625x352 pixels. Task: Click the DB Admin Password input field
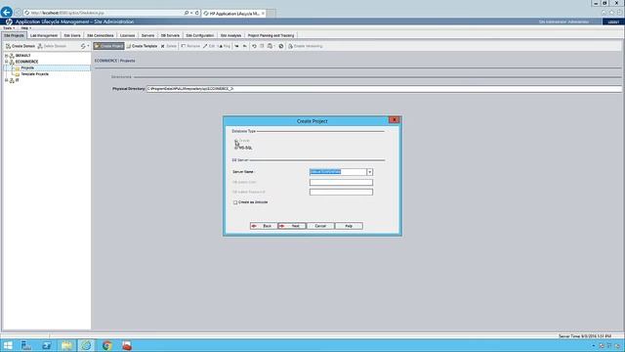[341, 192]
